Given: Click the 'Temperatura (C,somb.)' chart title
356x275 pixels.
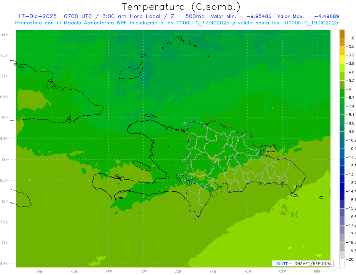Looking at the screenshot, I should coord(181,7).
